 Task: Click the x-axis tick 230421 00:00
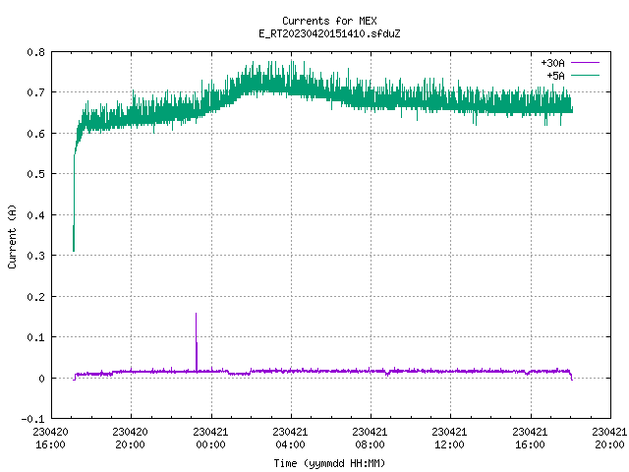pos(210,439)
